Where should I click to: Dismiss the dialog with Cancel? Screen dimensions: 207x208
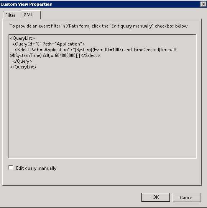[187, 198]
